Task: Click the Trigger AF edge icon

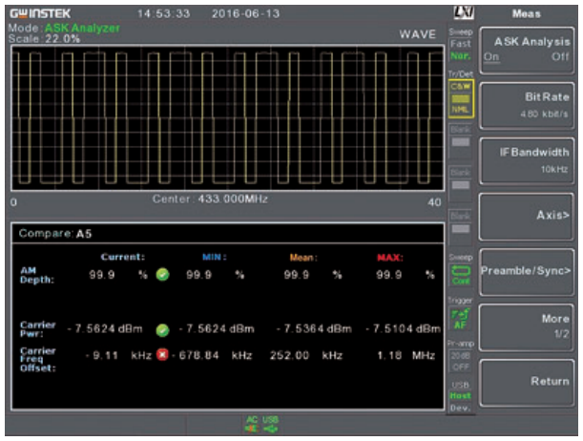Action: pos(461,319)
